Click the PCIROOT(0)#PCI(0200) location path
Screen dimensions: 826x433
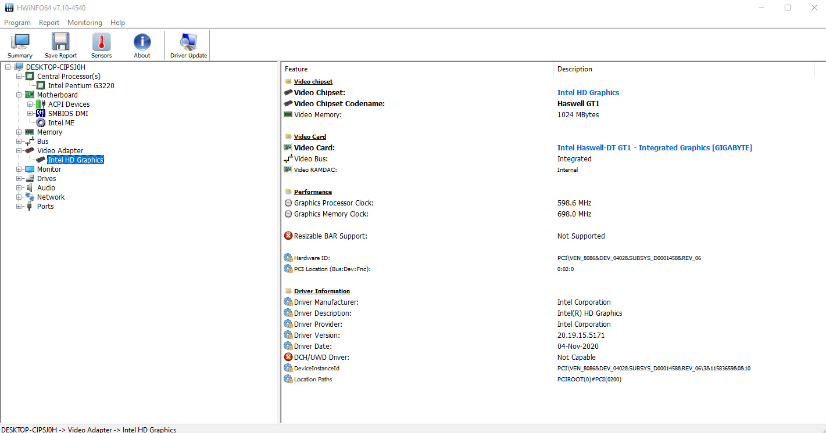(x=589, y=379)
